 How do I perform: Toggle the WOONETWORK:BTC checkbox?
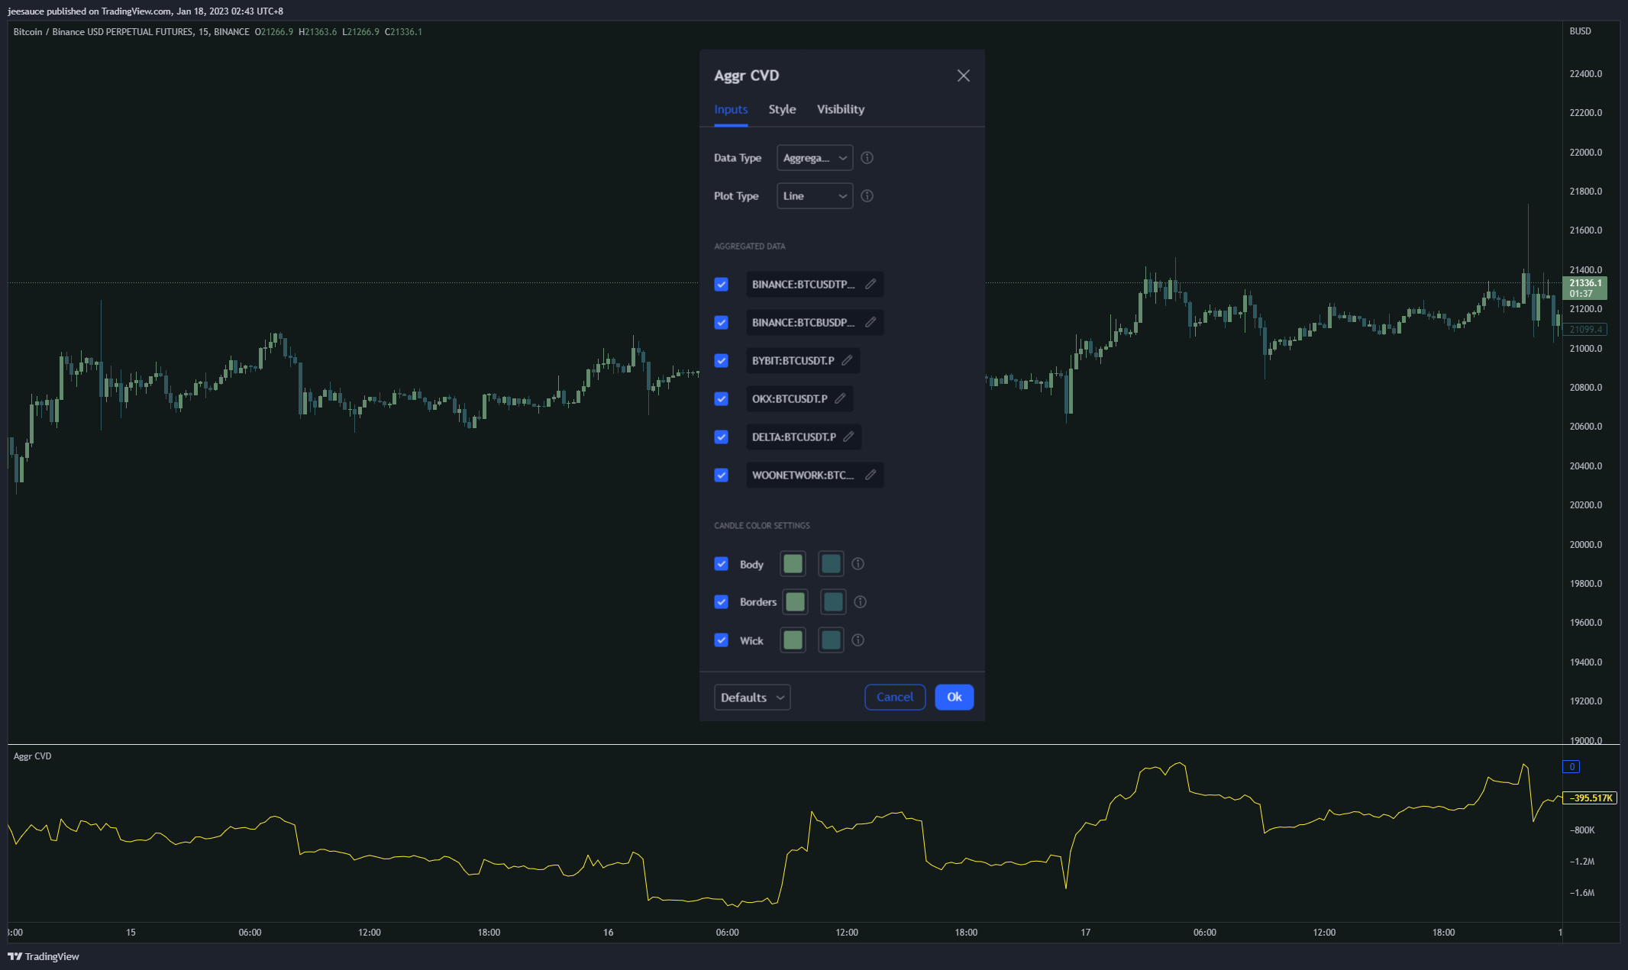click(x=721, y=475)
